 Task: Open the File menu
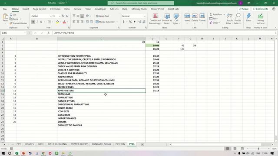(x=5, y=9)
